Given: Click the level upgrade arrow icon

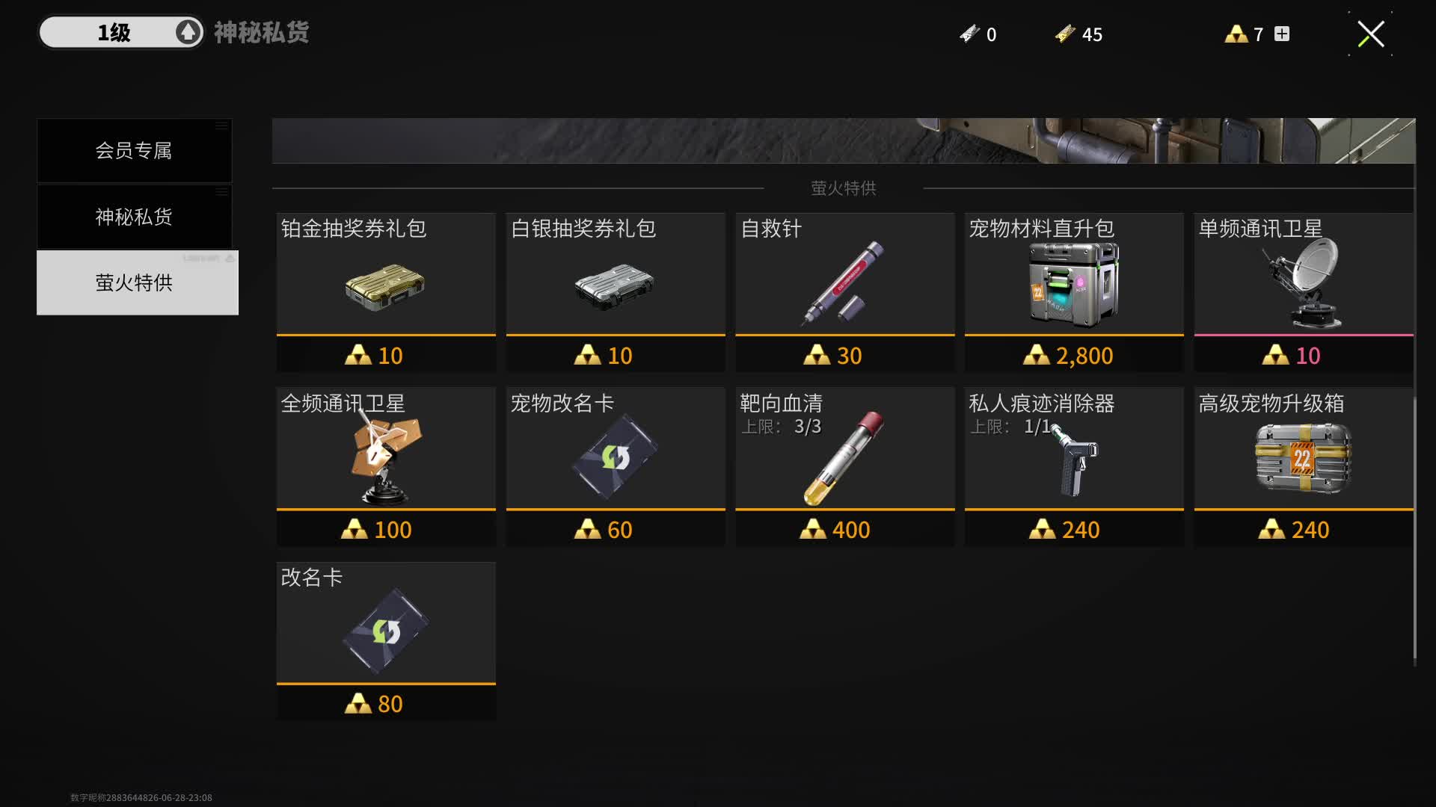Looking at the screenshot, I should [x=188, y=32].
